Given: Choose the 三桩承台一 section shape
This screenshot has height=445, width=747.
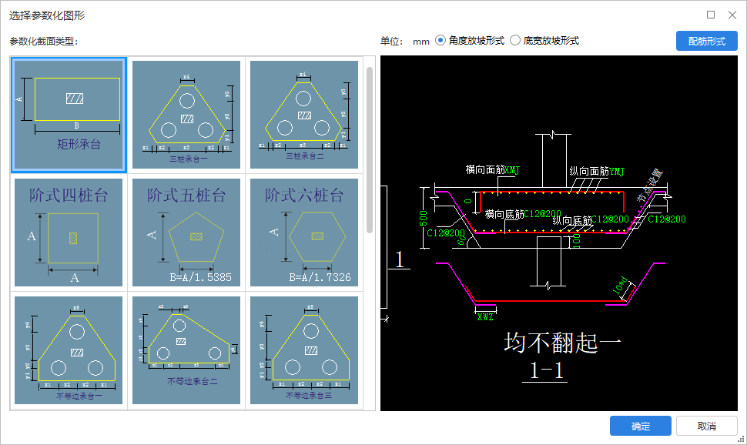Looking at the screenshot, I should [x=186, y=115].
